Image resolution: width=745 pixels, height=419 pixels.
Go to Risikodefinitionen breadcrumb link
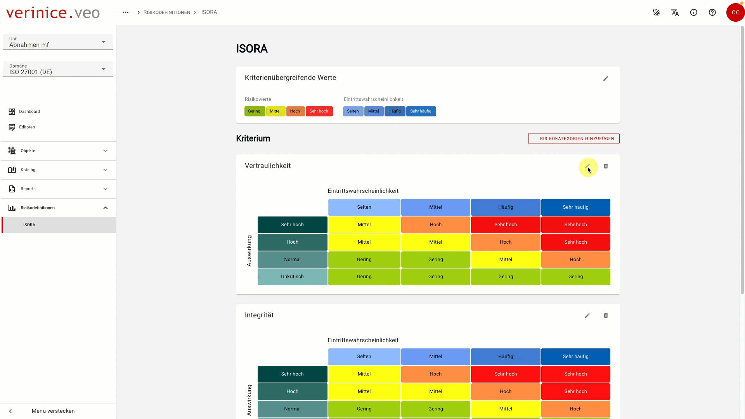pyautogui.click(x=167, y=12)
